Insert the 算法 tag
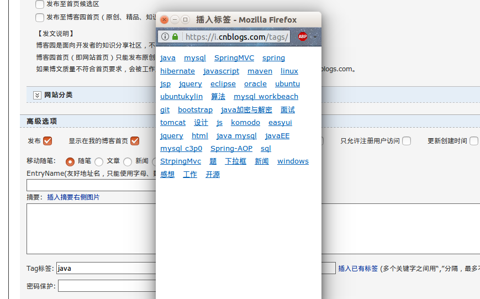 pyautogui.click(x=218, y=97)
